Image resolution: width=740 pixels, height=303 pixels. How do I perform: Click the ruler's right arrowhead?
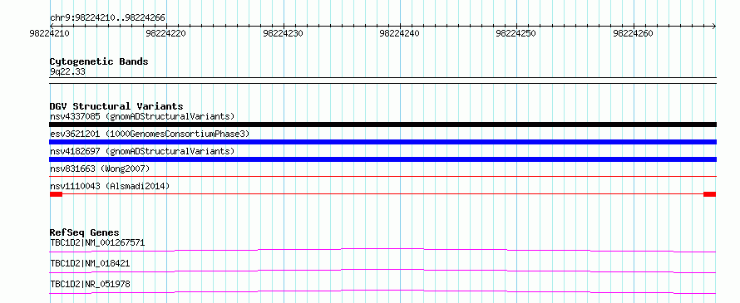coord(713,26)
